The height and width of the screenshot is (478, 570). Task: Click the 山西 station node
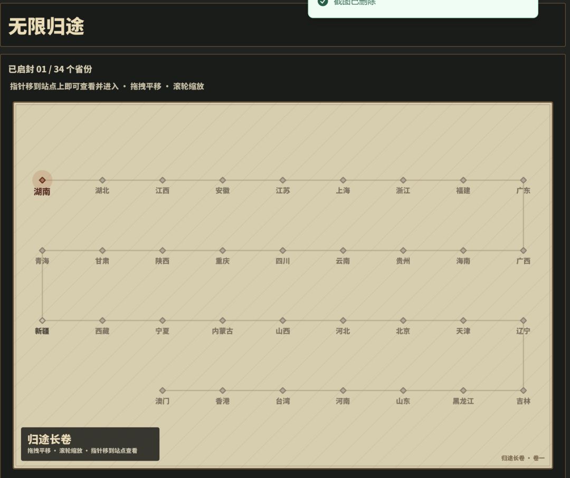[283, 320]
